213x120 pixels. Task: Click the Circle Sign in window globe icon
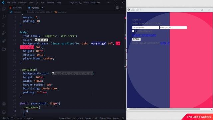click(129, 10)
